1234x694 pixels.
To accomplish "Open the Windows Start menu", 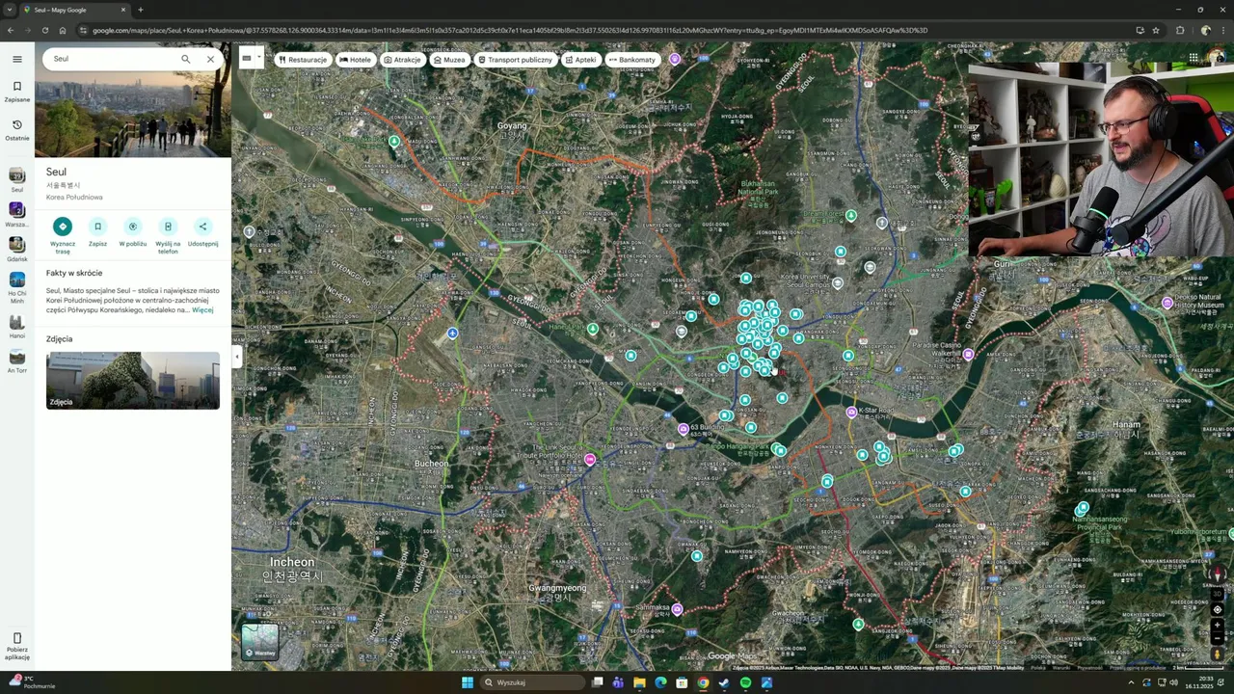I will 468,682.
